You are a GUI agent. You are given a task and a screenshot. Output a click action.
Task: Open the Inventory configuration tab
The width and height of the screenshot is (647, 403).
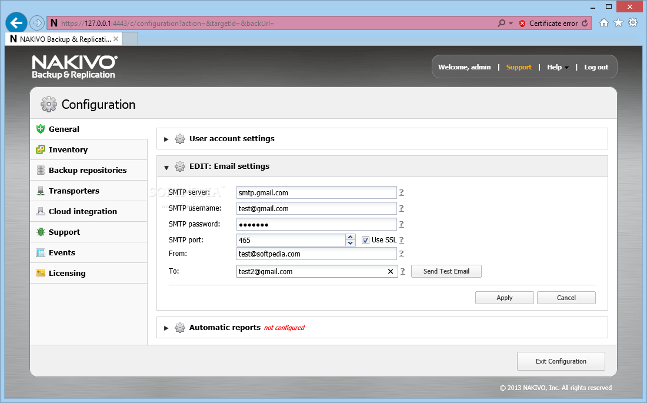point(89,149)
